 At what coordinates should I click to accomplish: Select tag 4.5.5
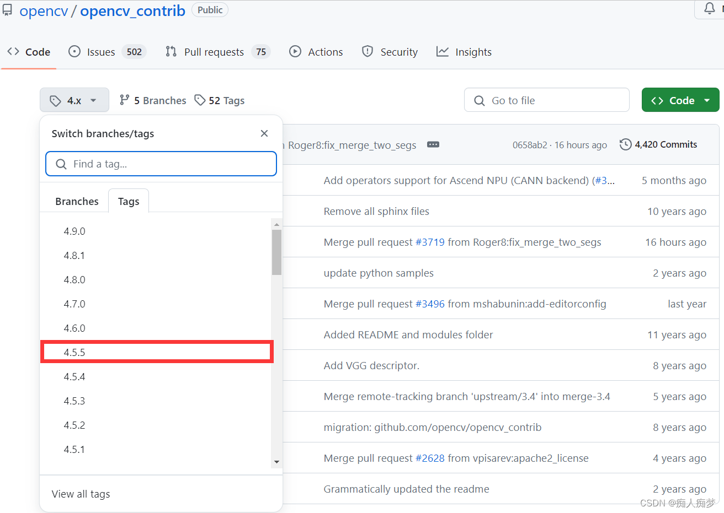click(x=156, y=353)
